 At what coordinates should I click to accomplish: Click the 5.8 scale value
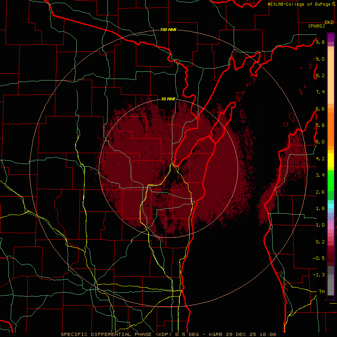320,125
